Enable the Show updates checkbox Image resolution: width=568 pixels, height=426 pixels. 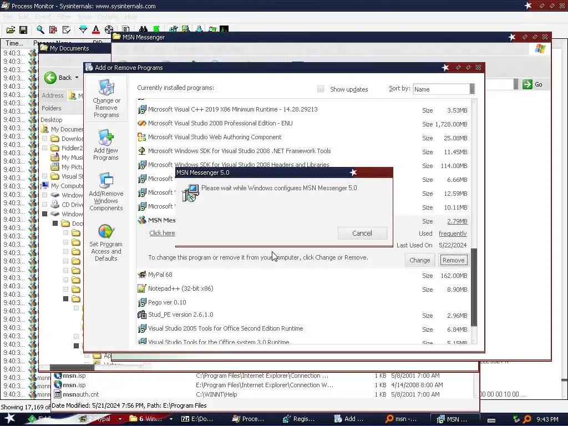point(321,89)
